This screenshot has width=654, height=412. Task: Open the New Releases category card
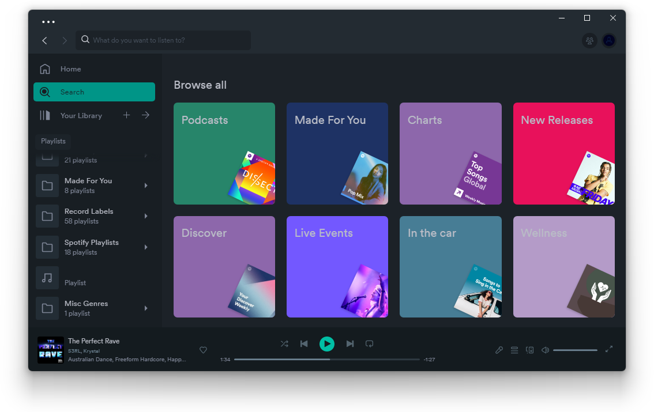pyautogui.click(x=564, y=154)
